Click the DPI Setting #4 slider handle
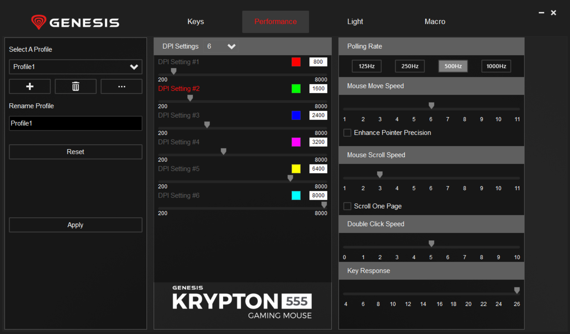Screen dimensions: 570x334 point(223,151)
